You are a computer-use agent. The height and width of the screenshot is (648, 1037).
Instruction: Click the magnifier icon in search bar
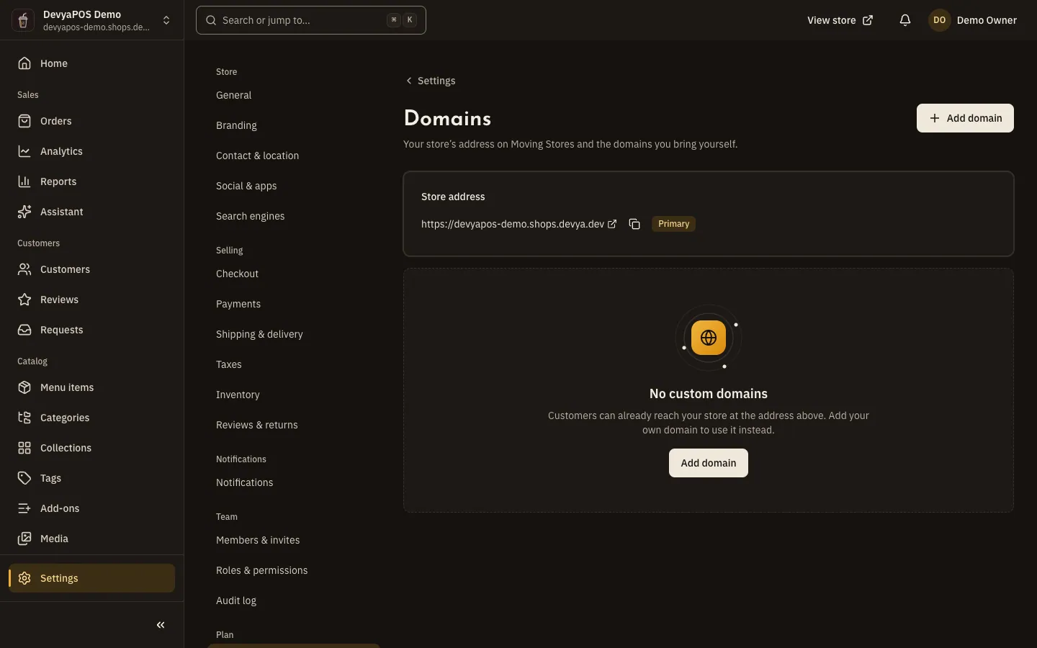tap(211, 20)
